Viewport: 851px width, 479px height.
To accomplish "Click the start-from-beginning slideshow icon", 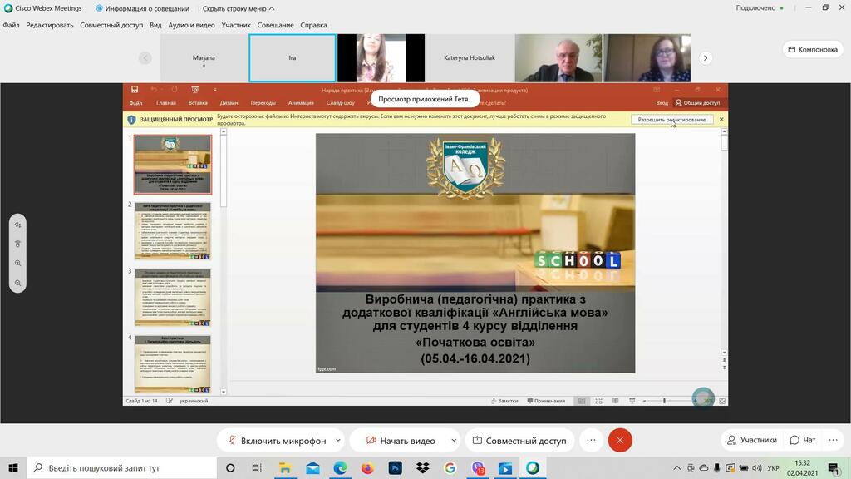I will click(194, 90).
